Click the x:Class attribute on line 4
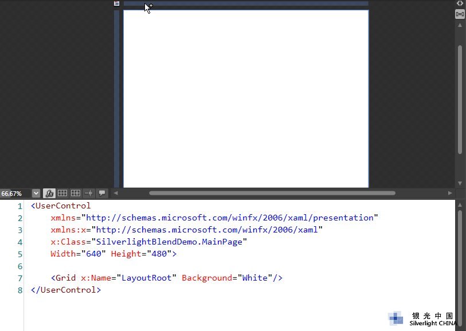This screenshot has width=466, height=331. tap(68, 242)
